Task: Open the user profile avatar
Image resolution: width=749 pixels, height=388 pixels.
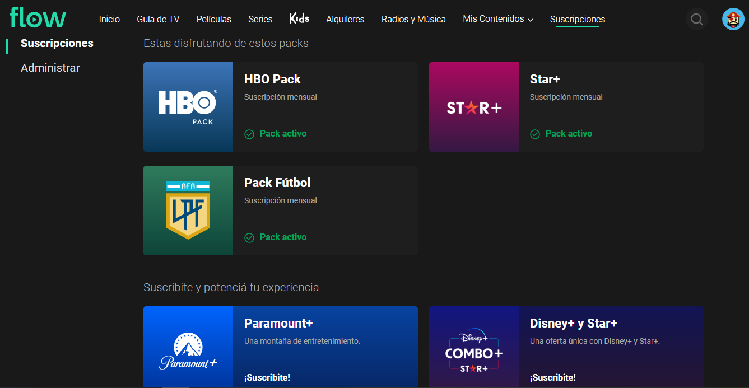Action: [x=733, y=19]
